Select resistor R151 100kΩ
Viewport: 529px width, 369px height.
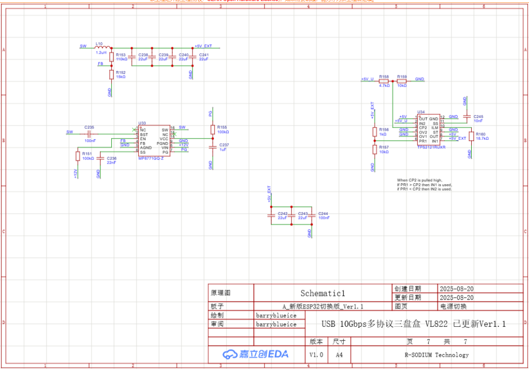tap(78, 156)
